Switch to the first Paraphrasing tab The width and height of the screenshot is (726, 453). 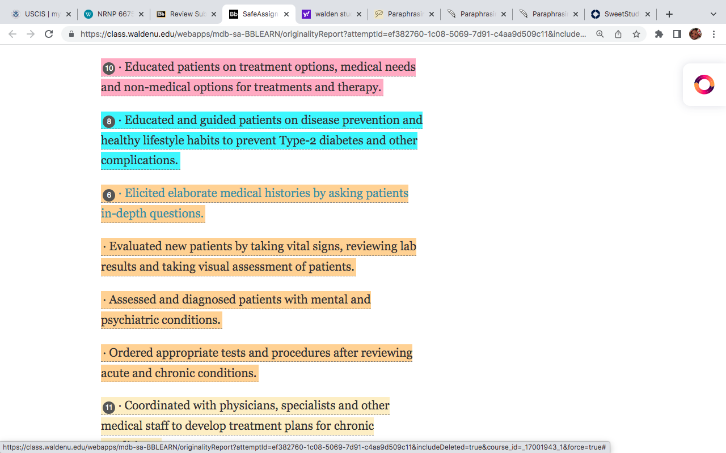tap(404, 14)
